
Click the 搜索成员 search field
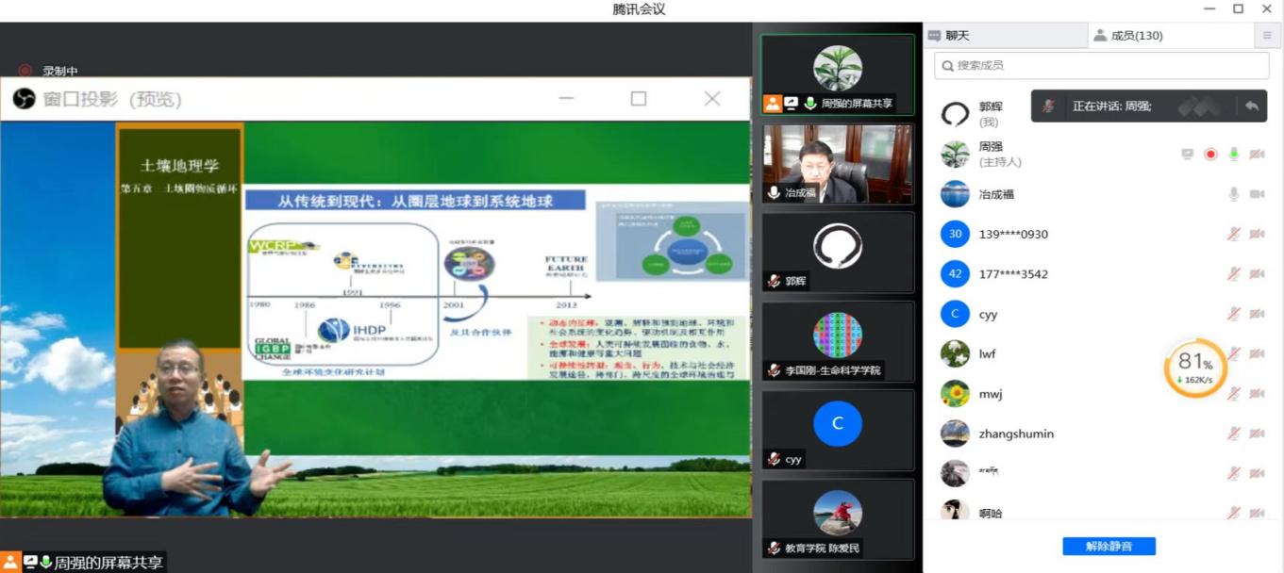[1101, 65]
